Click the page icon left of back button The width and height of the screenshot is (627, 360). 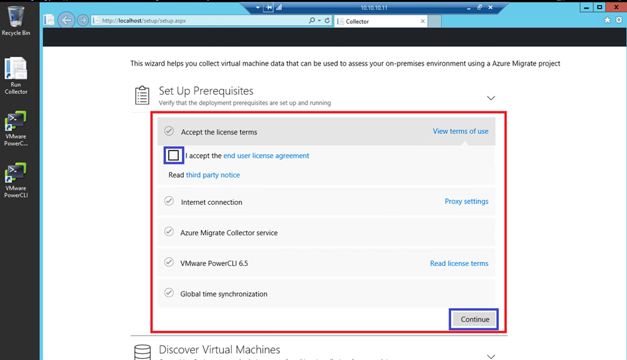49,20
